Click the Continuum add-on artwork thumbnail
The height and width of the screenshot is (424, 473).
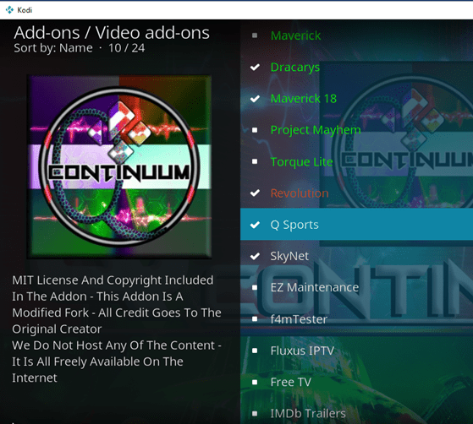coord(119,167)
